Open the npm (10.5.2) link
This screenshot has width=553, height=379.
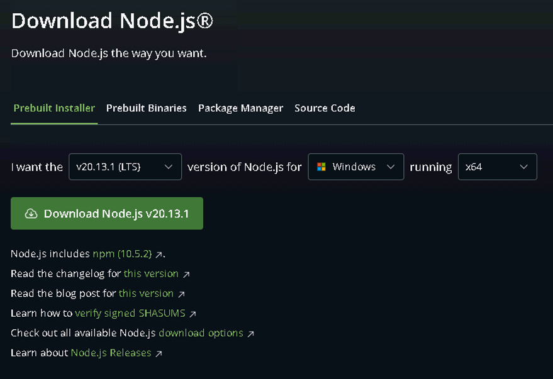pos(122,253)
